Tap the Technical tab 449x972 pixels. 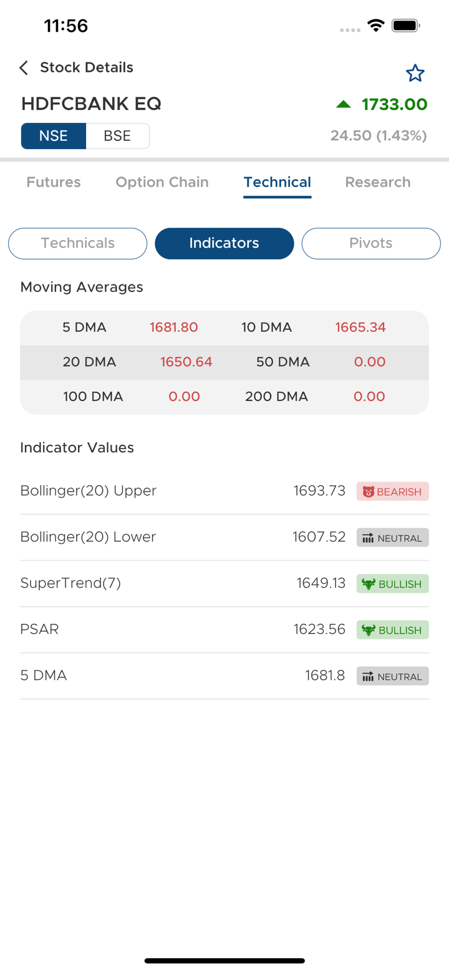pos(277,182)
